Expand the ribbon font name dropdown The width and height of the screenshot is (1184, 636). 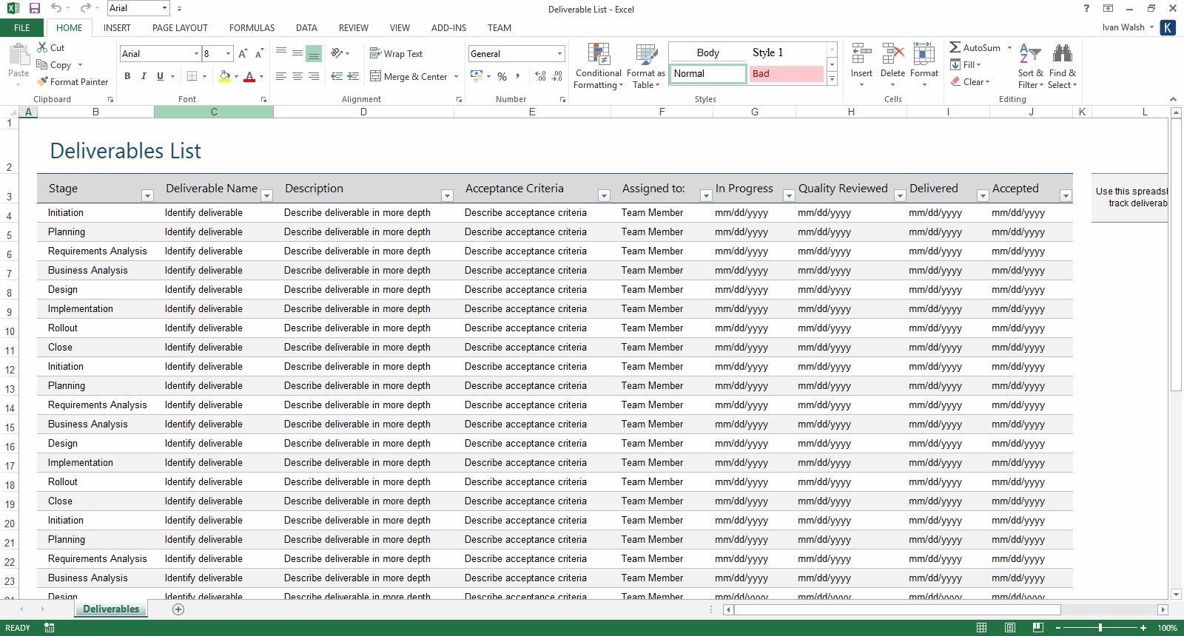196,53
